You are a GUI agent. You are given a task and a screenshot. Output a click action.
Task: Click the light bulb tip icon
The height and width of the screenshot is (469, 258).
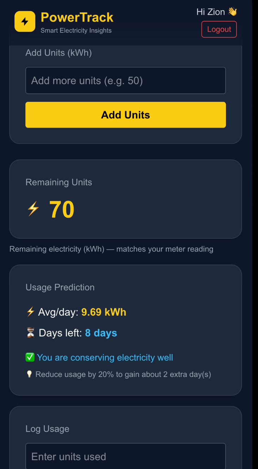(30, 374)
